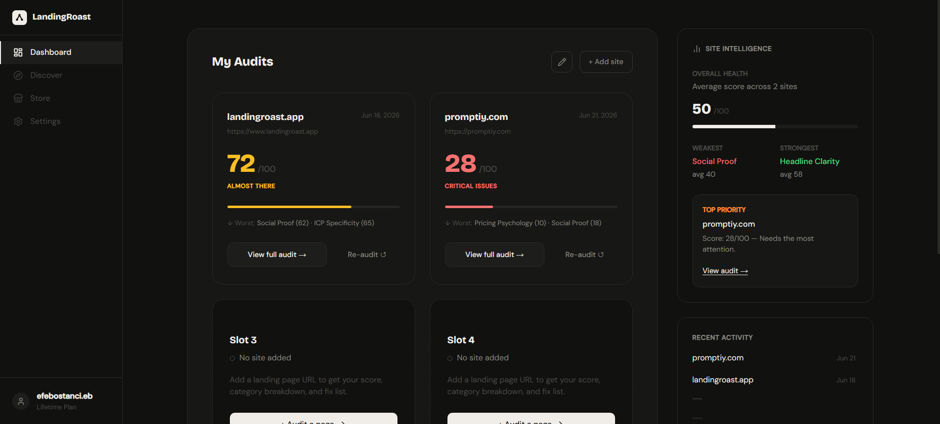Click the Discover compass icon
This screenshot has width=940, height=424.
(18, 75)
